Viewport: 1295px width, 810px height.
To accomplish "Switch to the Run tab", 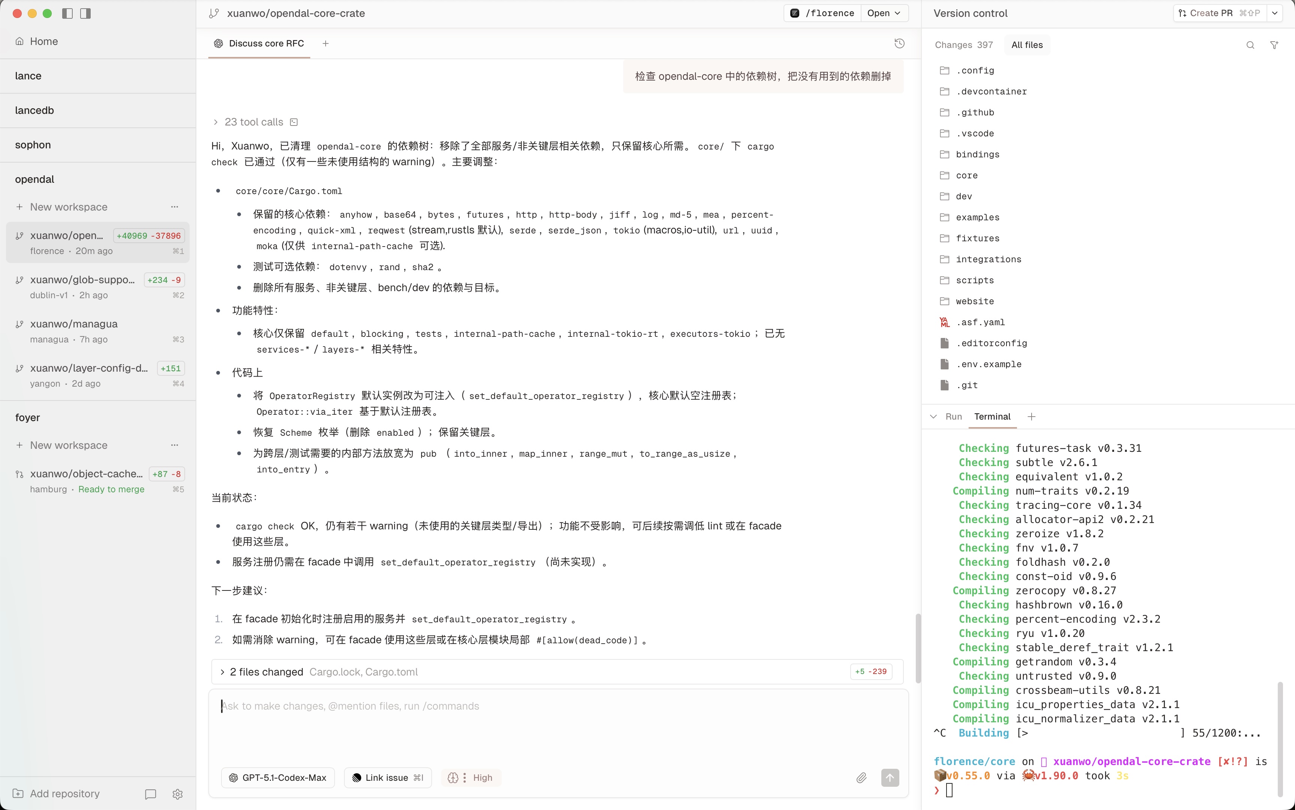I will point(953,416).
